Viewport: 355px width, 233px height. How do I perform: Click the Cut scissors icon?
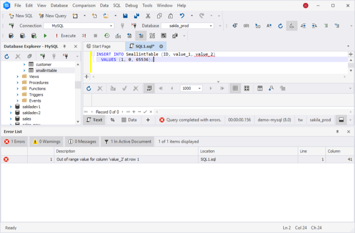click(x=148, y=16)
